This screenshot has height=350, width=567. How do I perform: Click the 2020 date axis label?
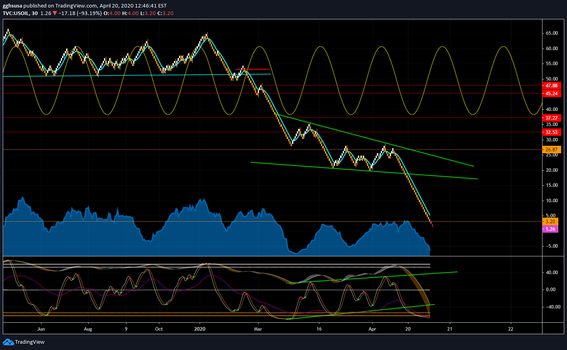200,329
